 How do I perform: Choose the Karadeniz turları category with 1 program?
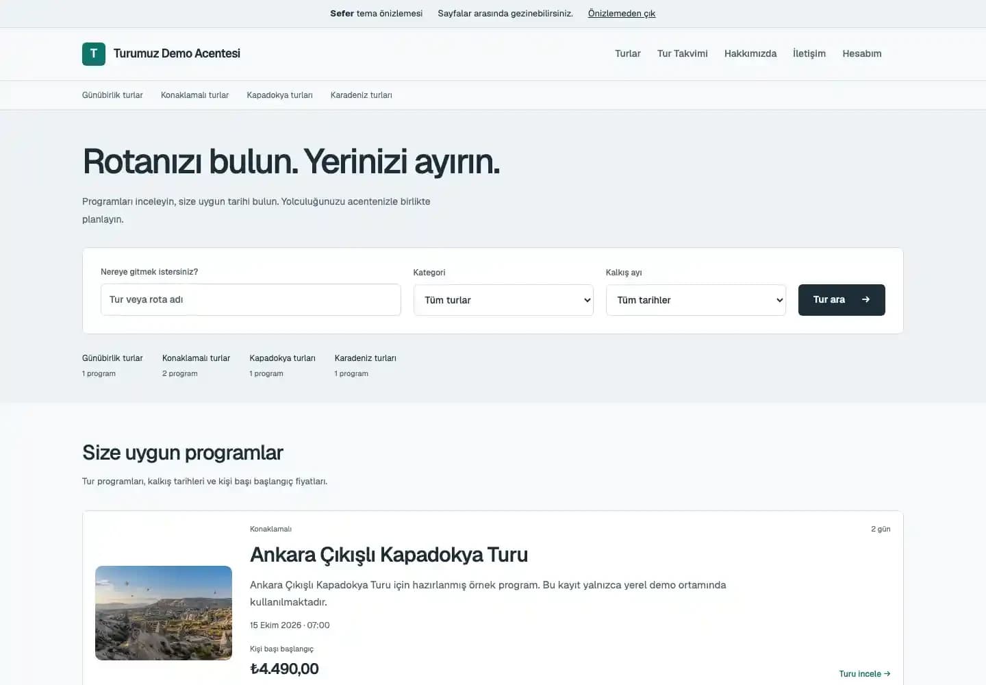pos(365,365)
